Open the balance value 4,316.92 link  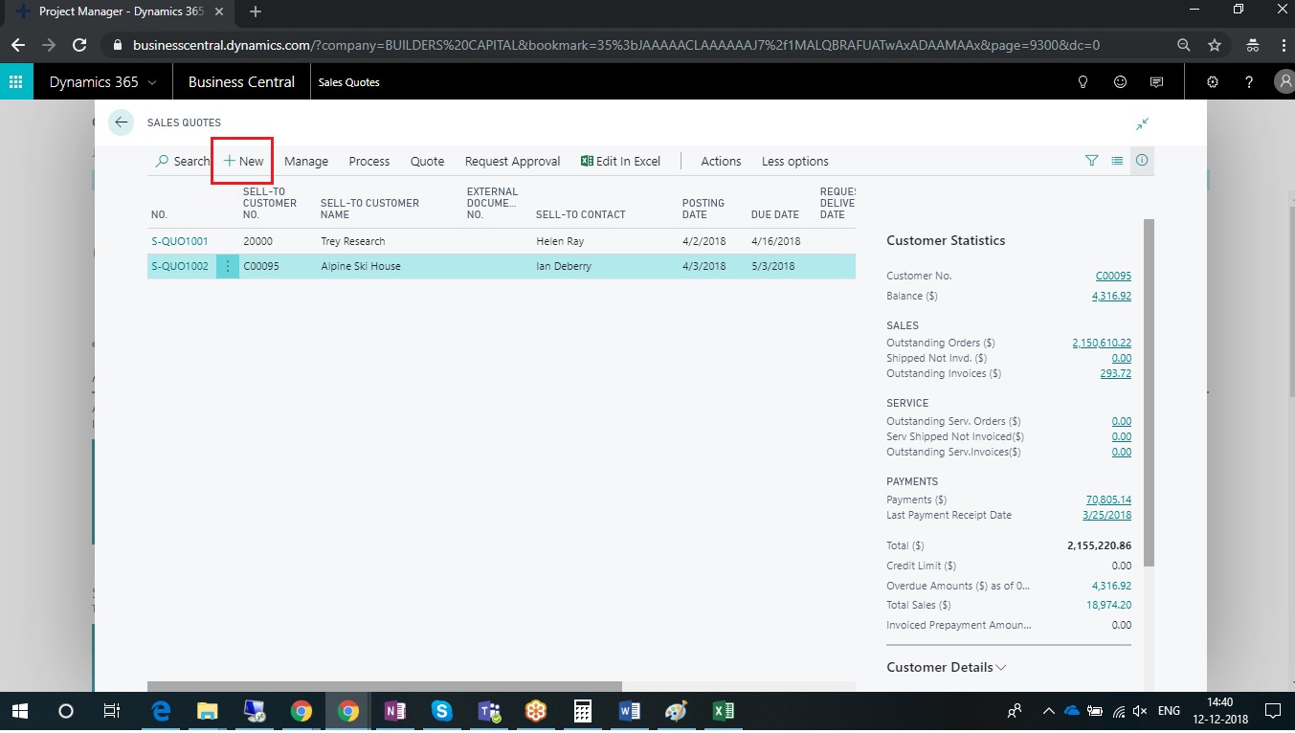click(1111, 297)
